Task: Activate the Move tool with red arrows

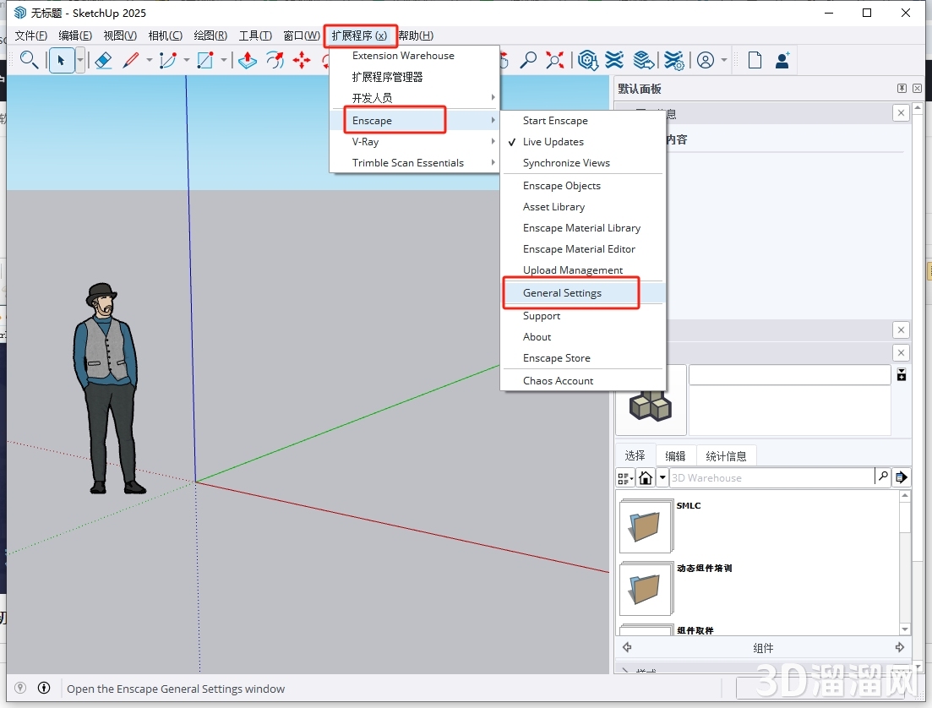Action: 302,60
